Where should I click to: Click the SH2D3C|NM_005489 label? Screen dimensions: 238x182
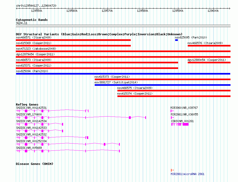pyautogui.click(x=29, y=148)
